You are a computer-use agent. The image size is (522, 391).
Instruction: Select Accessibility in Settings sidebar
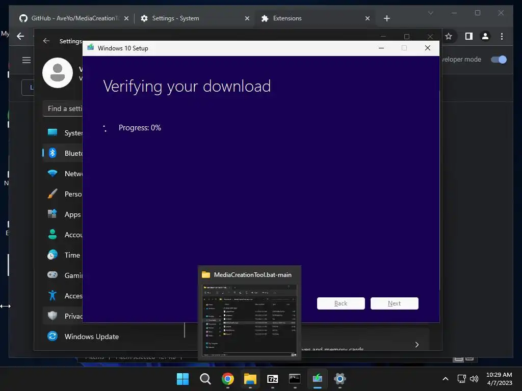(x=63, y=296)
